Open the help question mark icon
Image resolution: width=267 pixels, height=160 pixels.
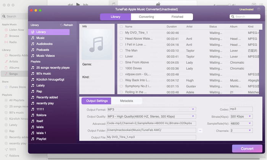[x=259, y=9]
